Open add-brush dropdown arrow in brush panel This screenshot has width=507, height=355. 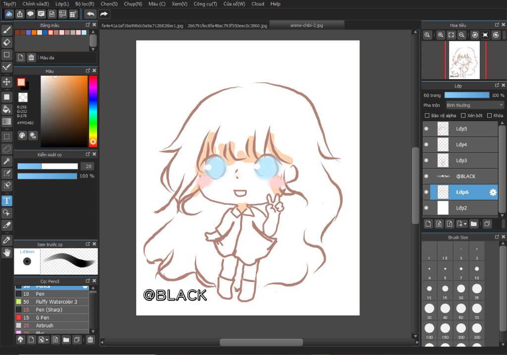click(47, 340)
